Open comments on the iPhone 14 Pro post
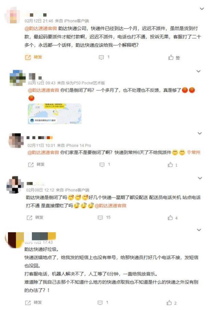This screenshot has height=310, width=209. [102, 165]
